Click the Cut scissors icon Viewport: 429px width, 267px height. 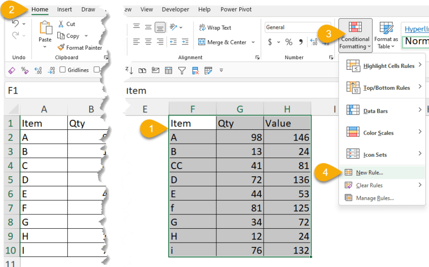coord(61,24)
